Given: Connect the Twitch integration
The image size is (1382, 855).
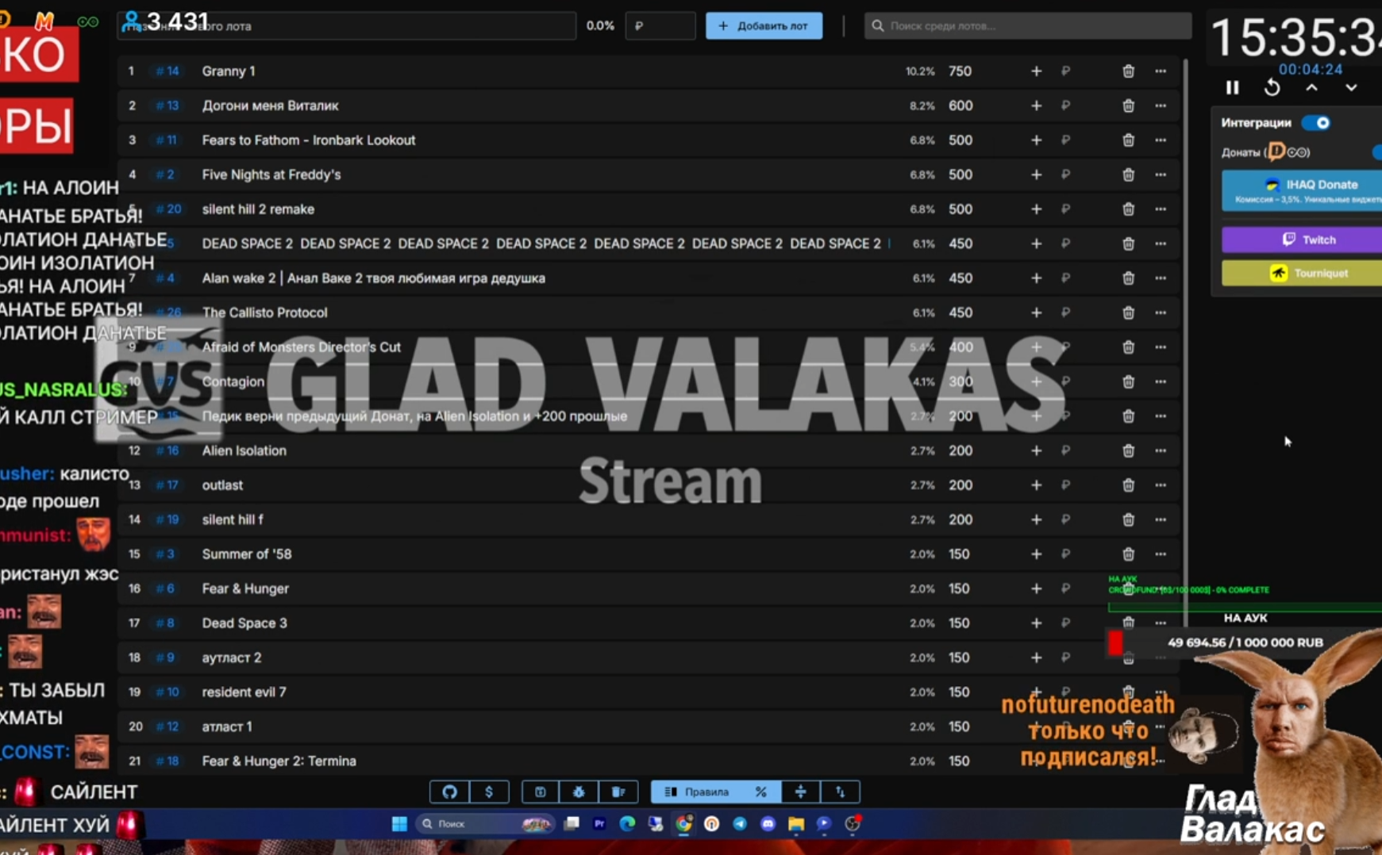Looking at the screenshot, I should pos(1302,240).
